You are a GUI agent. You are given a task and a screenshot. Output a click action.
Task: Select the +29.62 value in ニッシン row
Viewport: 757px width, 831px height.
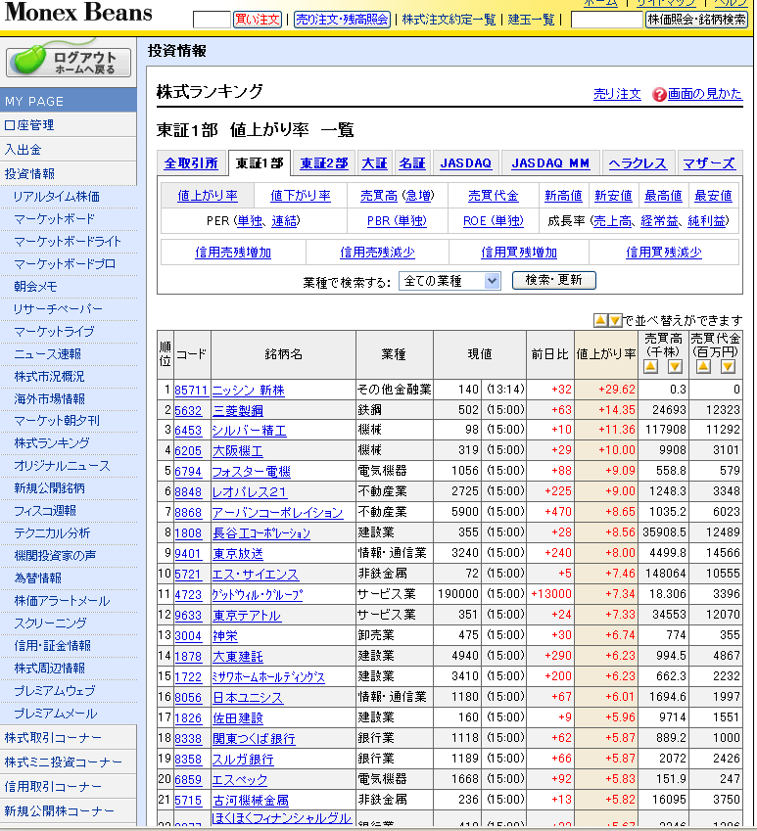tap(617, 390)
